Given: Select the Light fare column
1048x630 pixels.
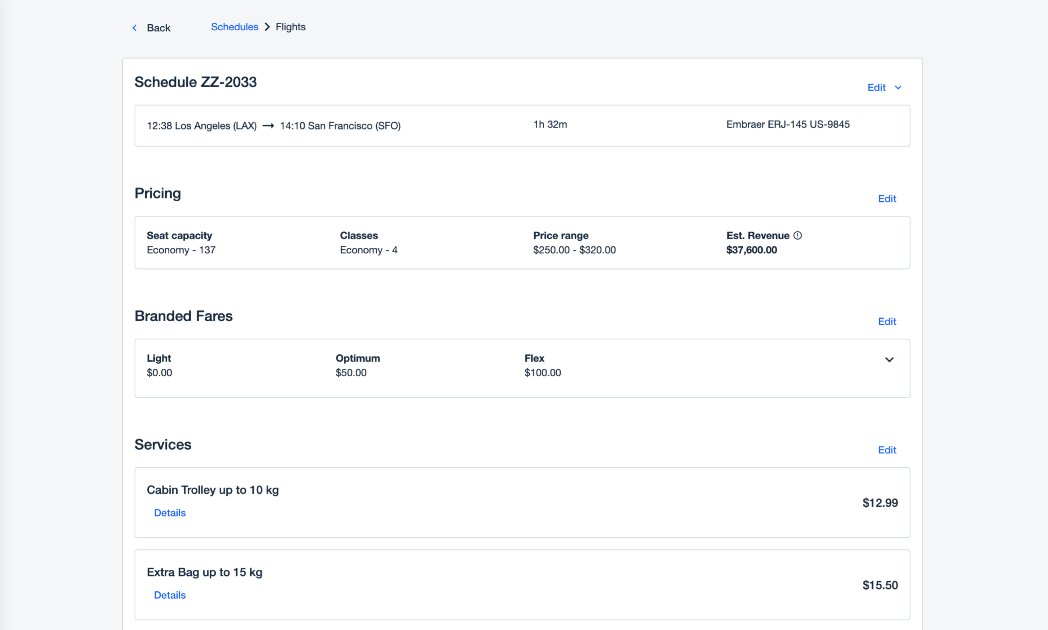Looking at the screenshot, I should pos(159,365).
